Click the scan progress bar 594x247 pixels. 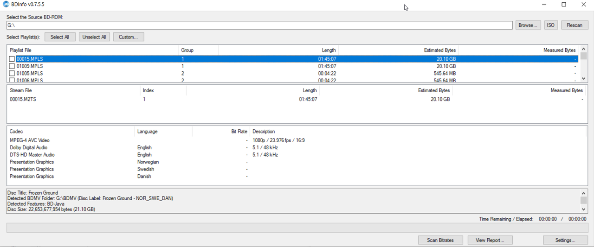[x=297, y=228]
